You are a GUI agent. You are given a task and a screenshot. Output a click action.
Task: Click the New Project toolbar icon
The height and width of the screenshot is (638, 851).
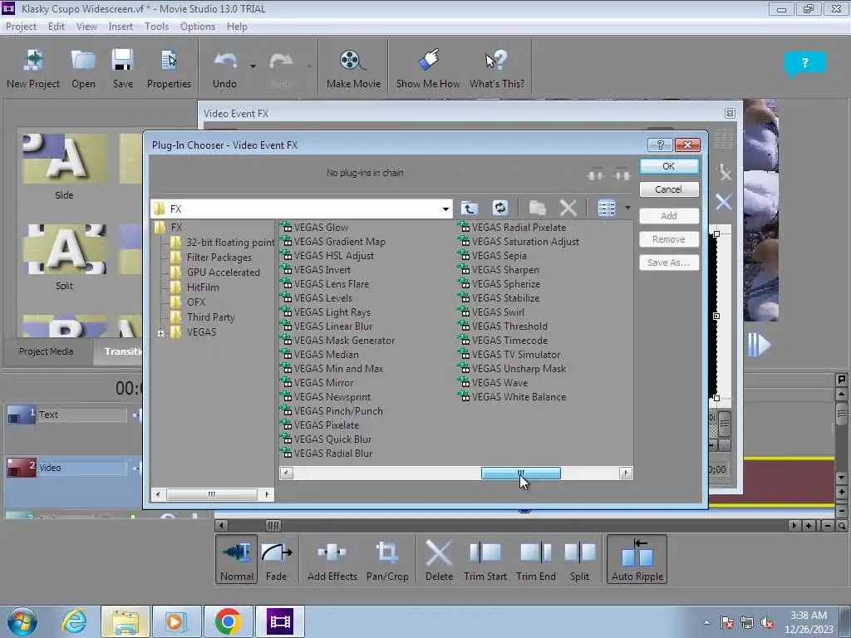point(33,68)
